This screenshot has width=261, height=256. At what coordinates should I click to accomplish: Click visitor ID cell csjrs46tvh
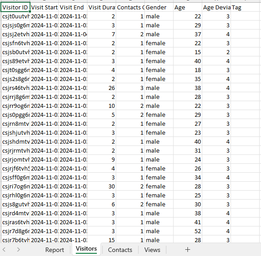tap(15, 88)
